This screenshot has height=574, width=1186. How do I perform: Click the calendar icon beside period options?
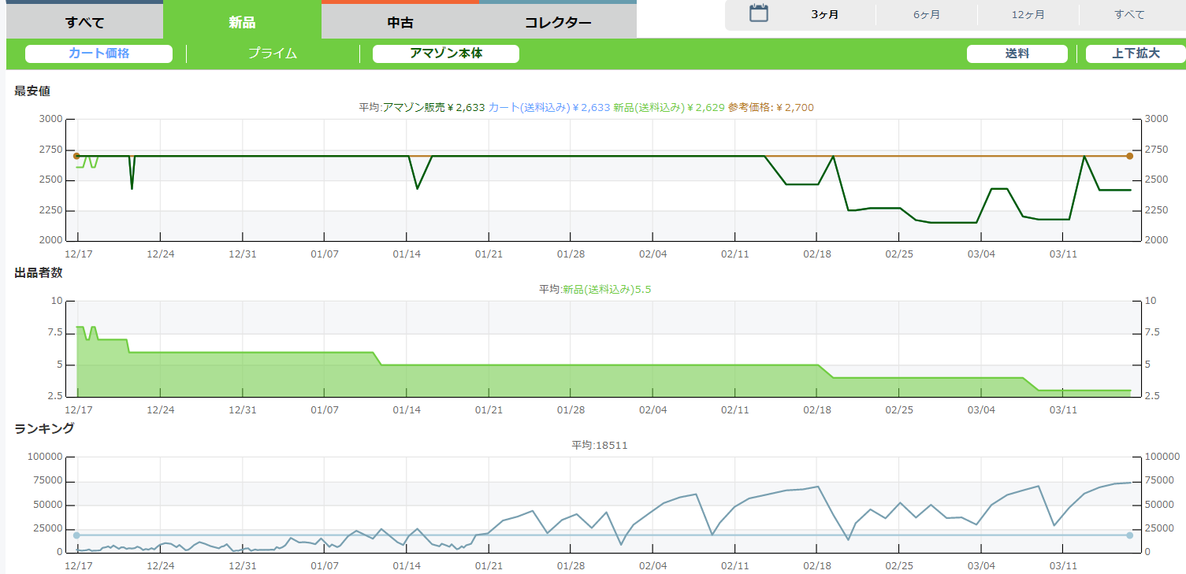click(758, 13)
